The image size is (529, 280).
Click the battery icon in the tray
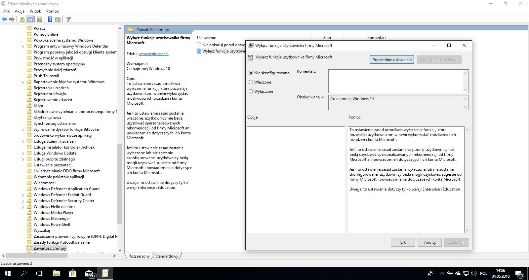click(450, 273)
